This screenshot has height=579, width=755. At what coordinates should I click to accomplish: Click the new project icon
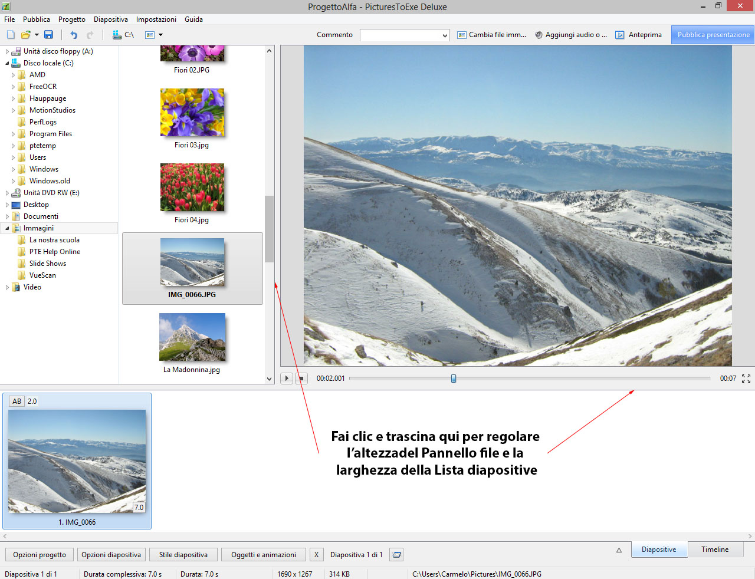click(11, 35)
